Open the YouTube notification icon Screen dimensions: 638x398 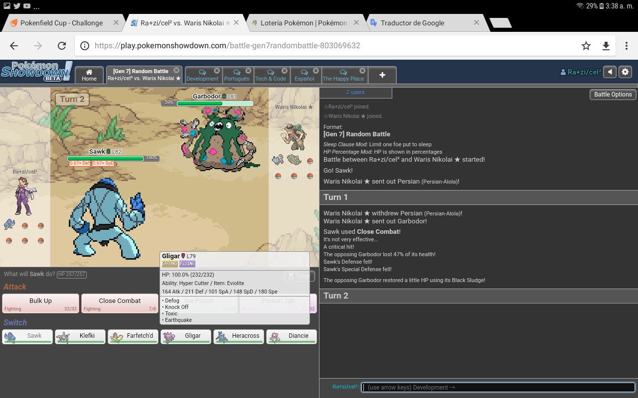tap(27, 6)
